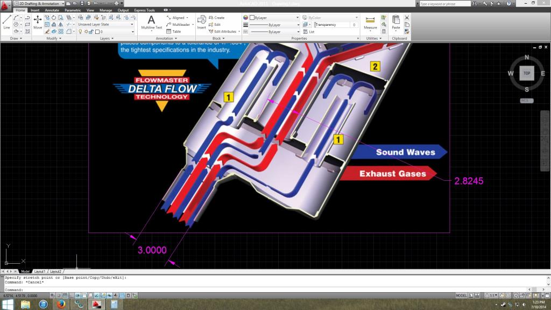Viewport: 551px width, 310px height.
Task: Expand the Annotation panel
Action: pos(166,38)
